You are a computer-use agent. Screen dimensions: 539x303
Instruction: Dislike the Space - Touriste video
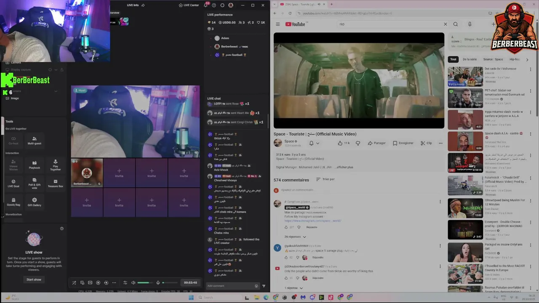(358, 143)
